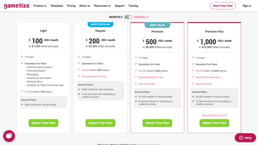The height and width of the screenshot is (145, 258).
Task: Expand the About dropdown menu
Action: (x=85, y=6)
